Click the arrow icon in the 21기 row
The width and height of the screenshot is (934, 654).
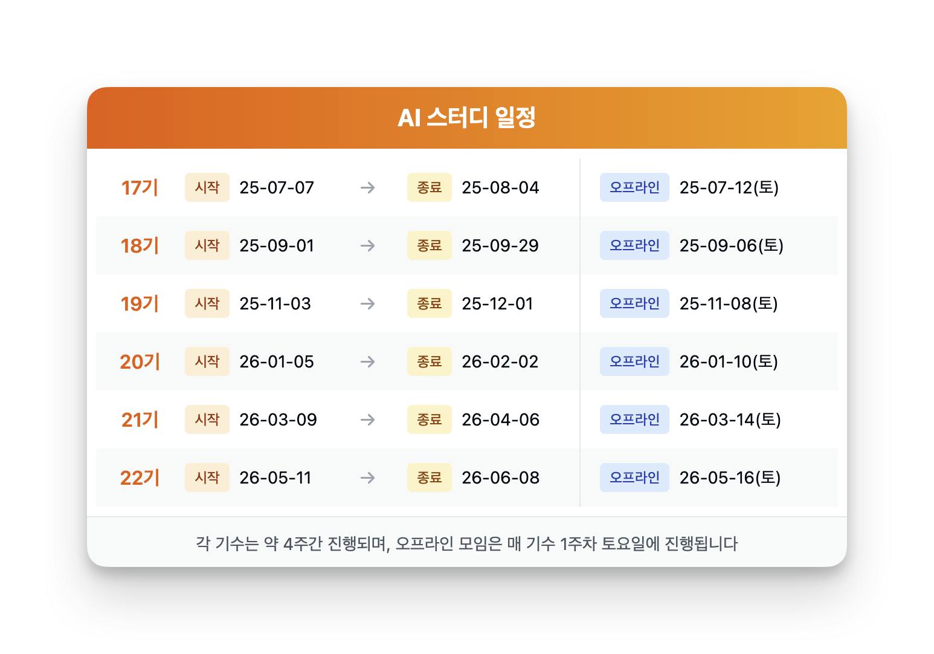tap(367, 419)
